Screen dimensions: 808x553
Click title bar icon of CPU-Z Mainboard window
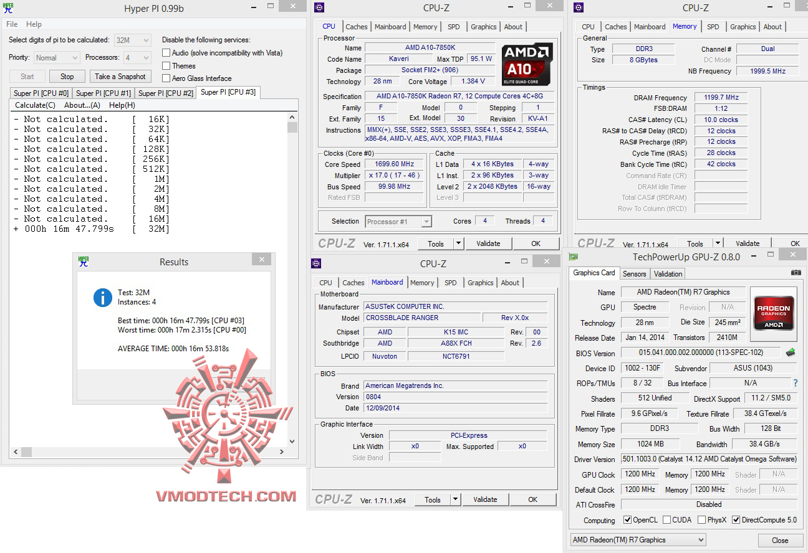[x=316, y=263]
